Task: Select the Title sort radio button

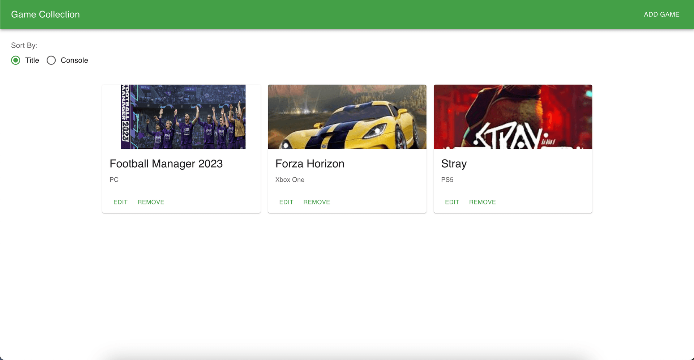Action: click(16, 60)
